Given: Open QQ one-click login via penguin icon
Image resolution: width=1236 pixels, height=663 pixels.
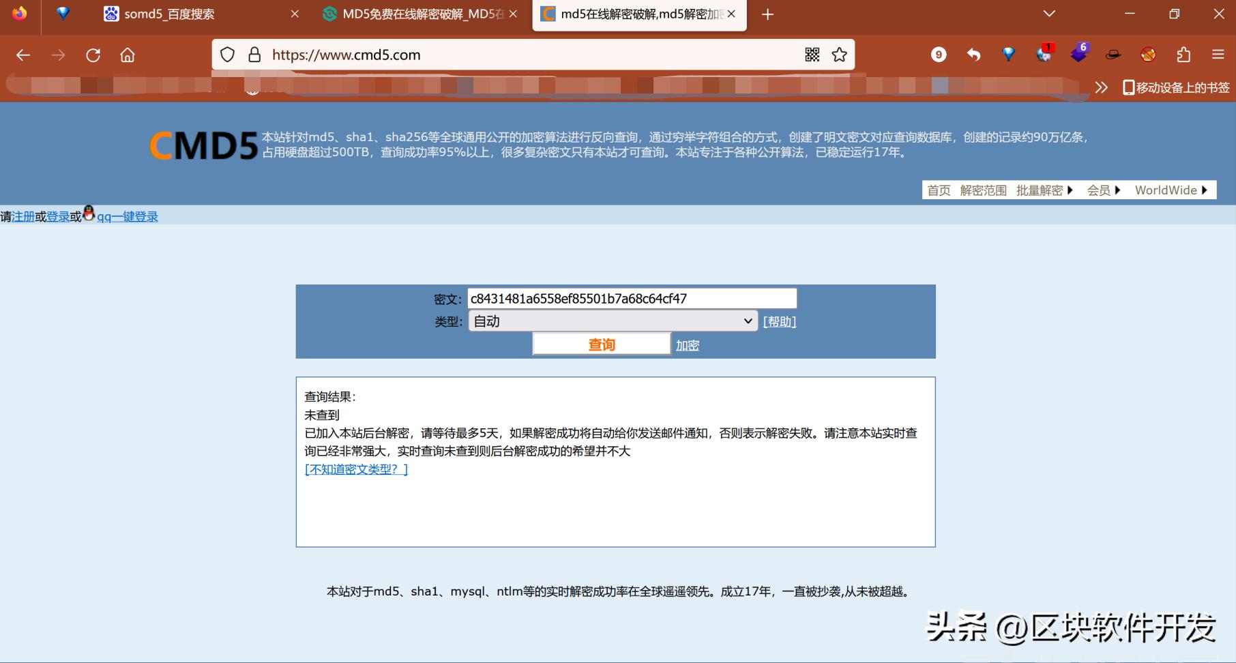Looking at the screenshot, I should click(89, 214).
